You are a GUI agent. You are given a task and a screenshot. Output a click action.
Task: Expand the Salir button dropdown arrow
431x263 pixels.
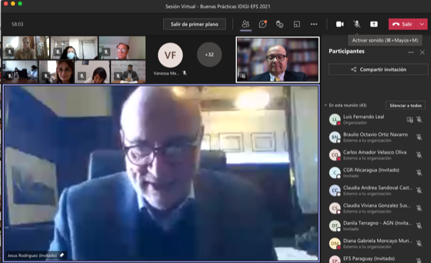(422, 24)
